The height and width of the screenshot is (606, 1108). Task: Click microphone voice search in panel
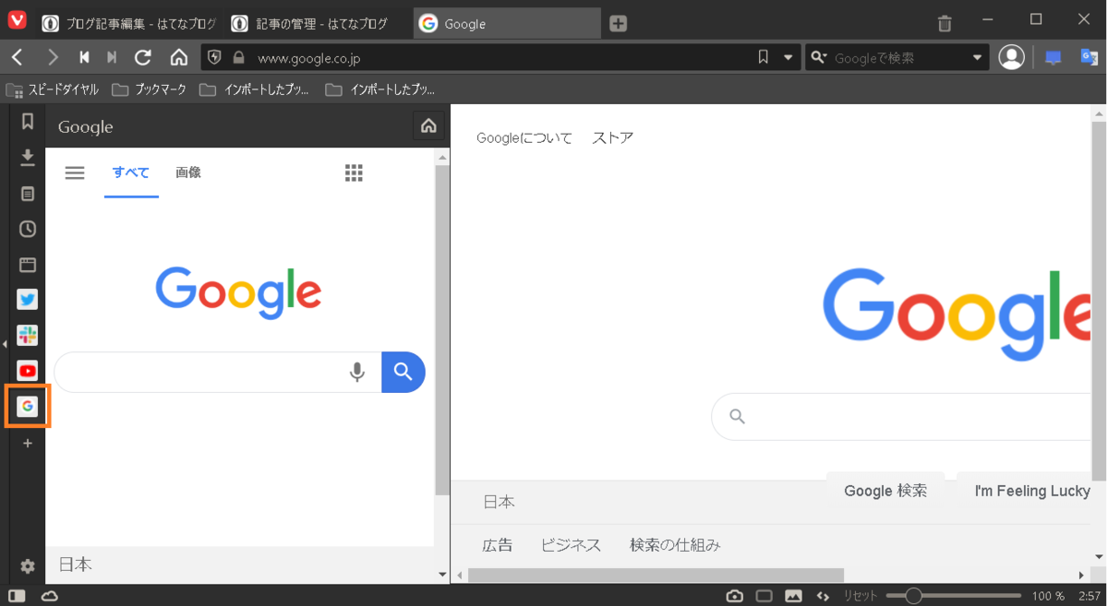[x=356, y=372]
